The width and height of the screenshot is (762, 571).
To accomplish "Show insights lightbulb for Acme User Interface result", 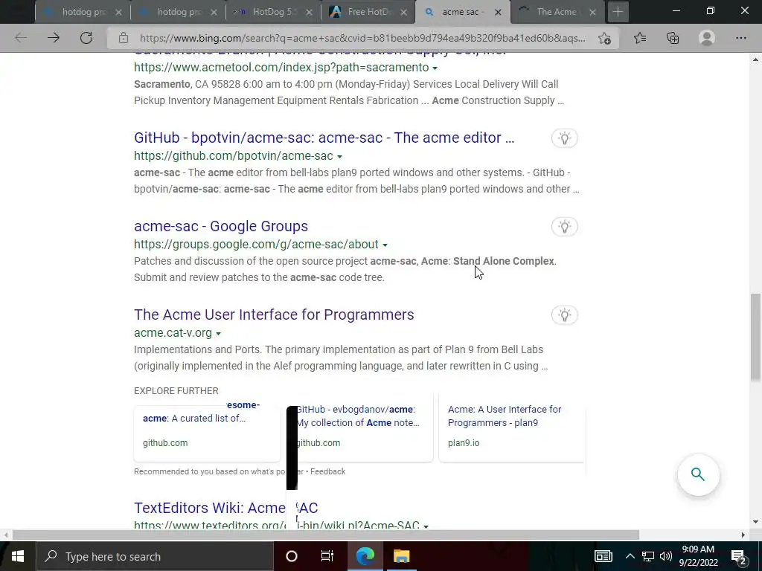I will [x=564, y=315].
